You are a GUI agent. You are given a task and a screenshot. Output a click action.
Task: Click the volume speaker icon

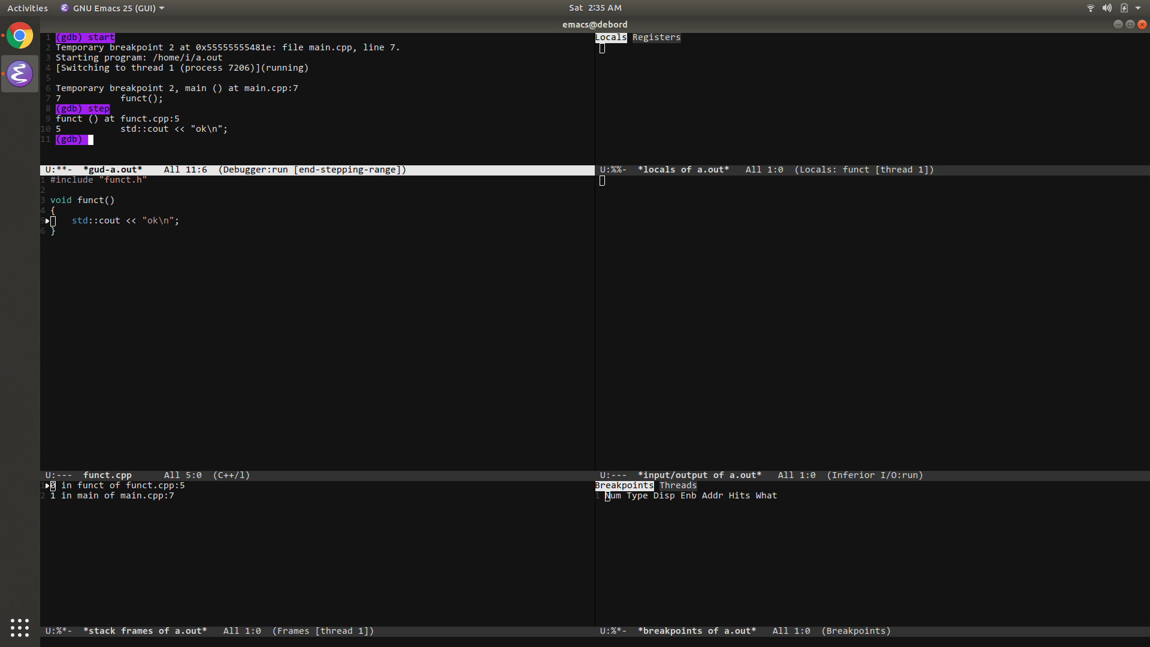(1107, 8)
